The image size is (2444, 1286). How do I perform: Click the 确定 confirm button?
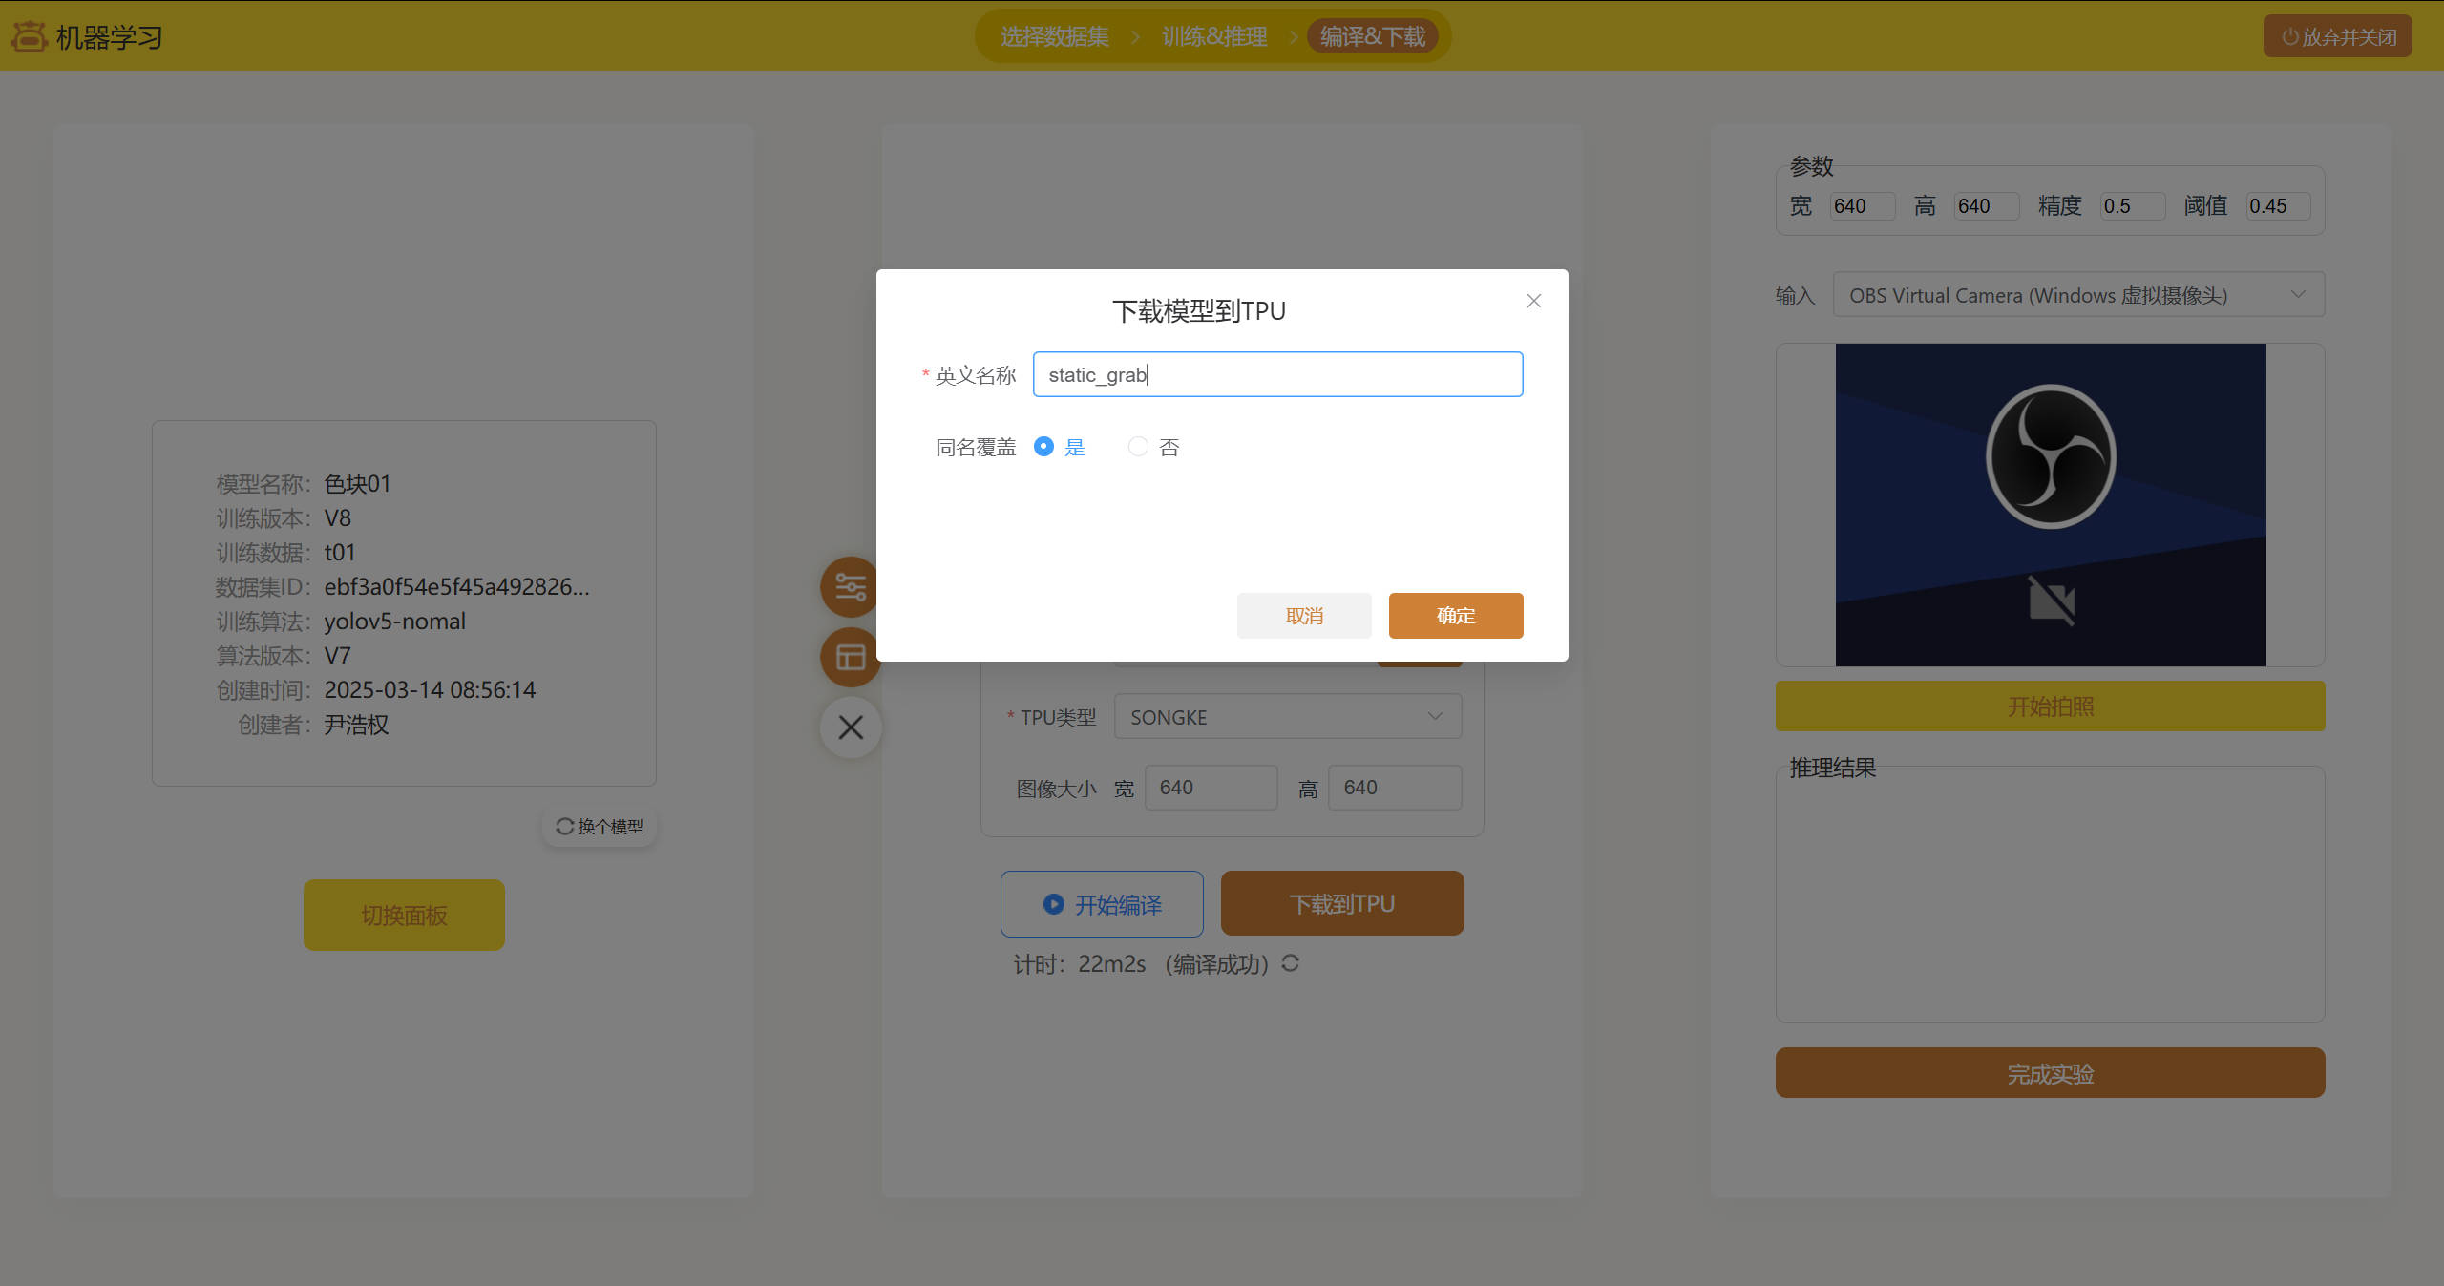click(x=1455, y=616)
